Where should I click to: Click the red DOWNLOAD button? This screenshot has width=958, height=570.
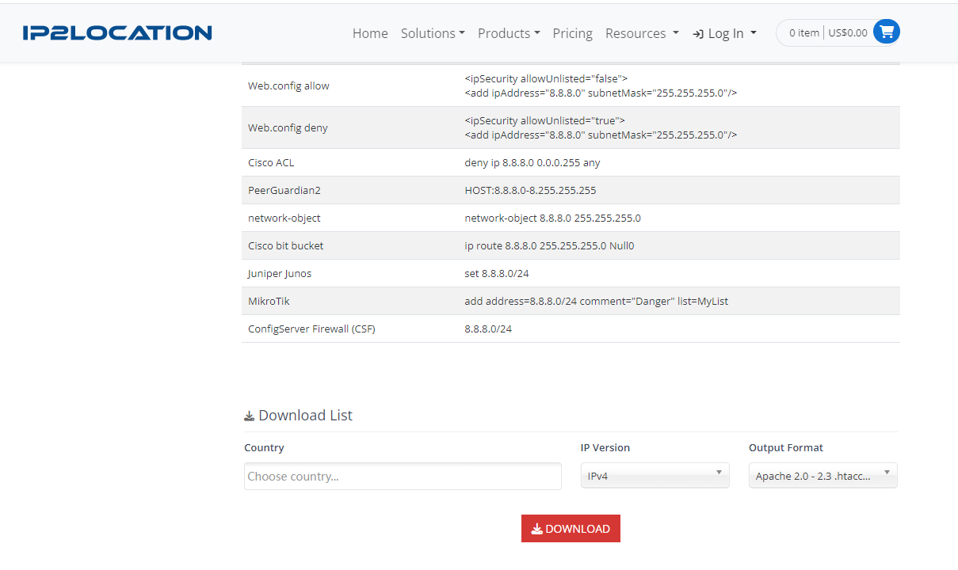point(571,529)
